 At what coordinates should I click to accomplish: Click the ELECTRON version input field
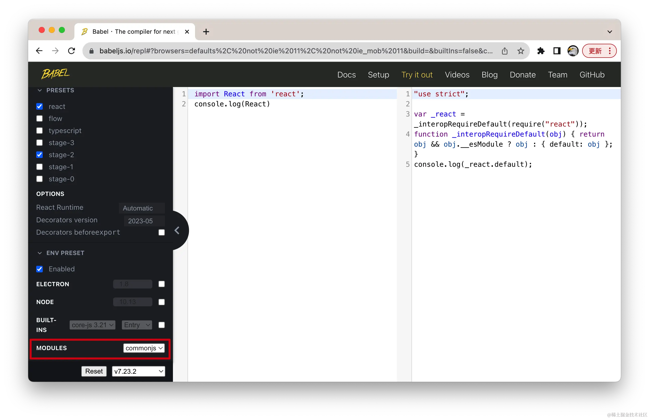(x=133, y=284)
